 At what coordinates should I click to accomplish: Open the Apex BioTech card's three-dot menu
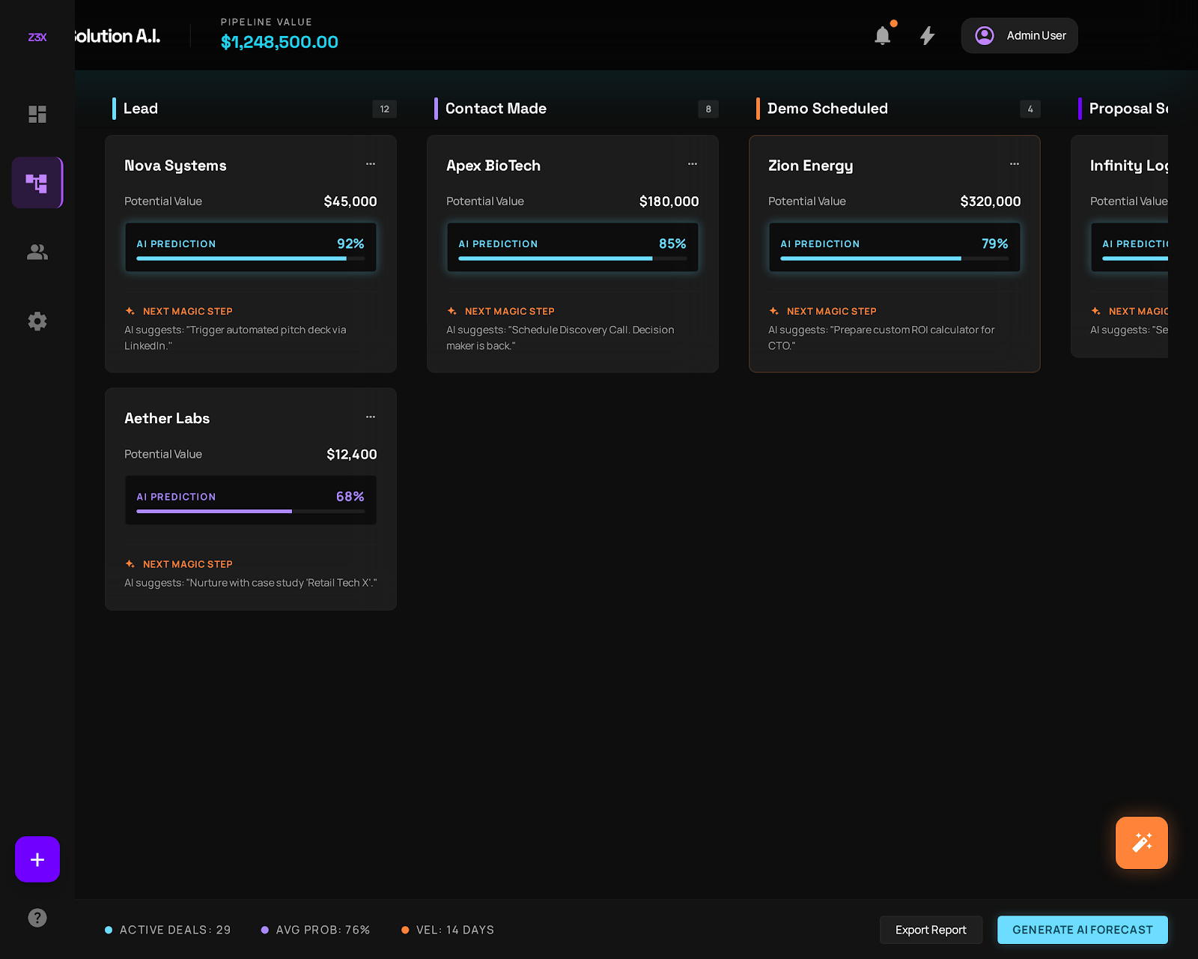(692, 164)
